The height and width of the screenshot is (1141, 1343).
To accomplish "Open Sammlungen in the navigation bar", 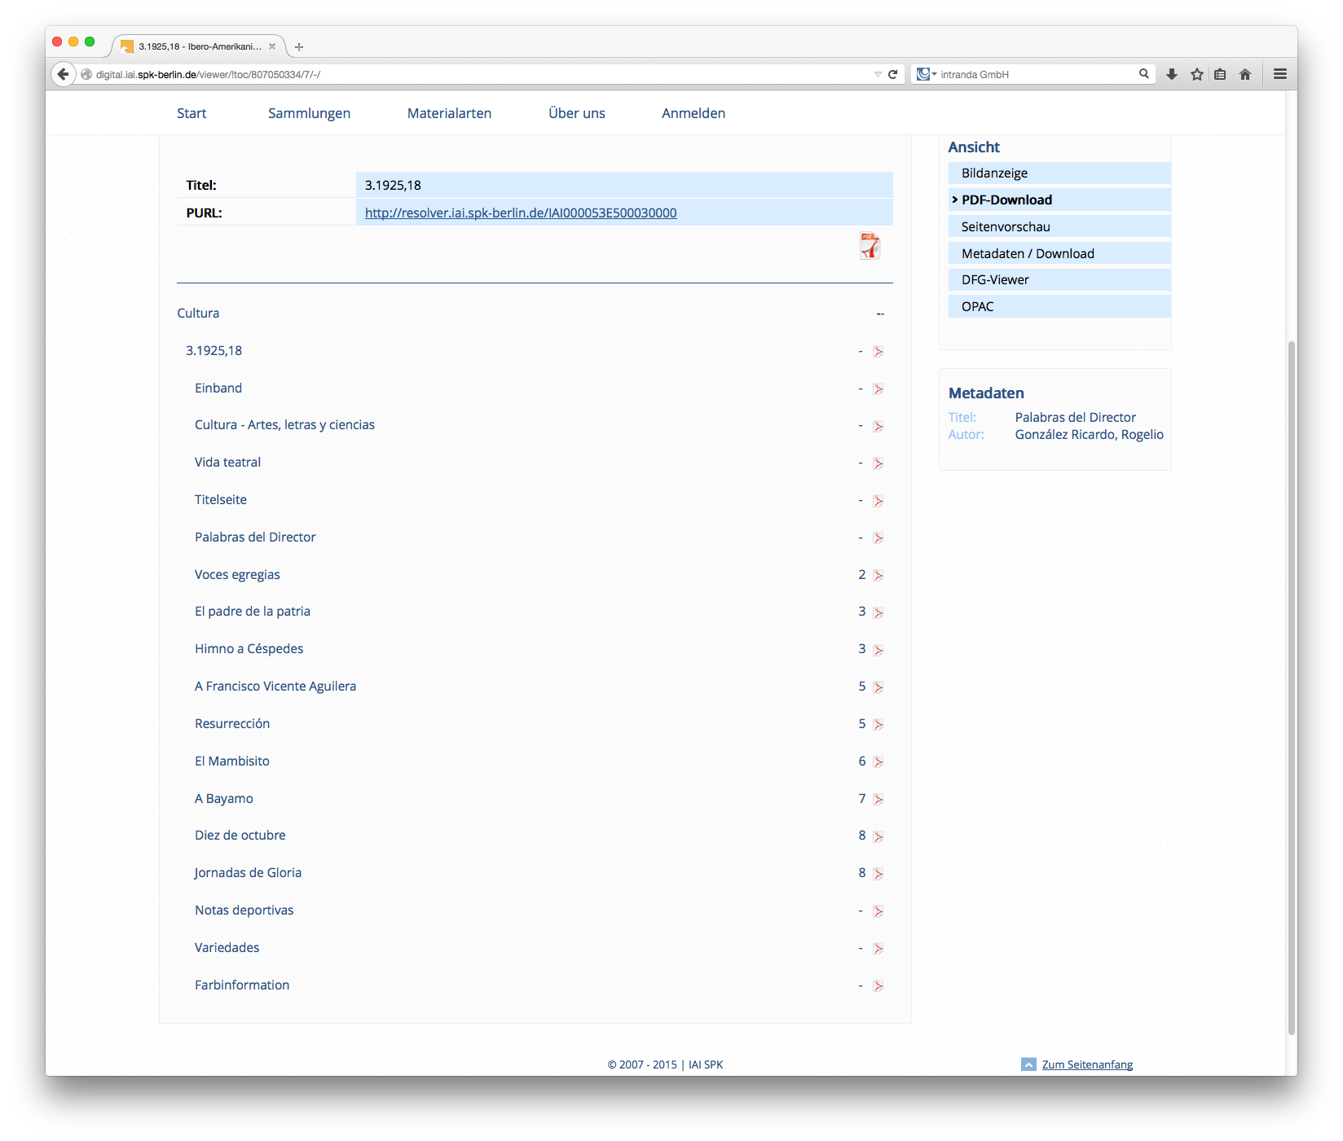I will 309,113.
